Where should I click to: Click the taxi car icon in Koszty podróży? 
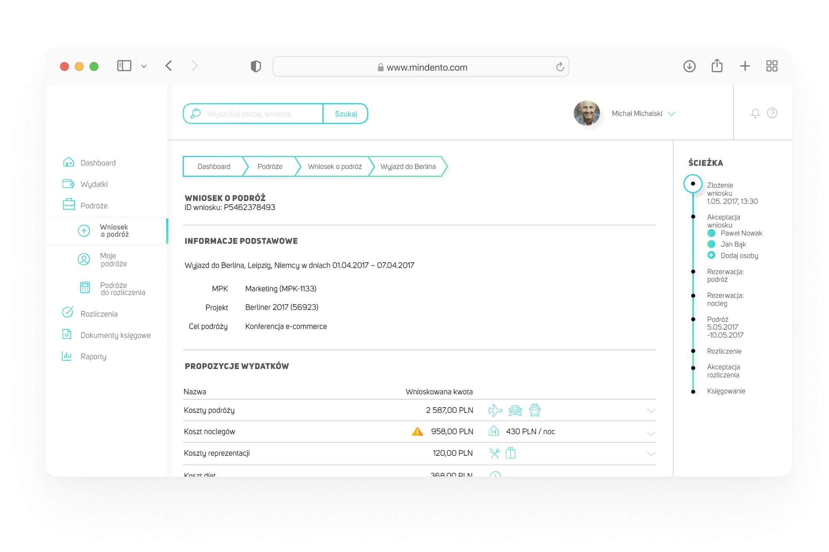515,410
